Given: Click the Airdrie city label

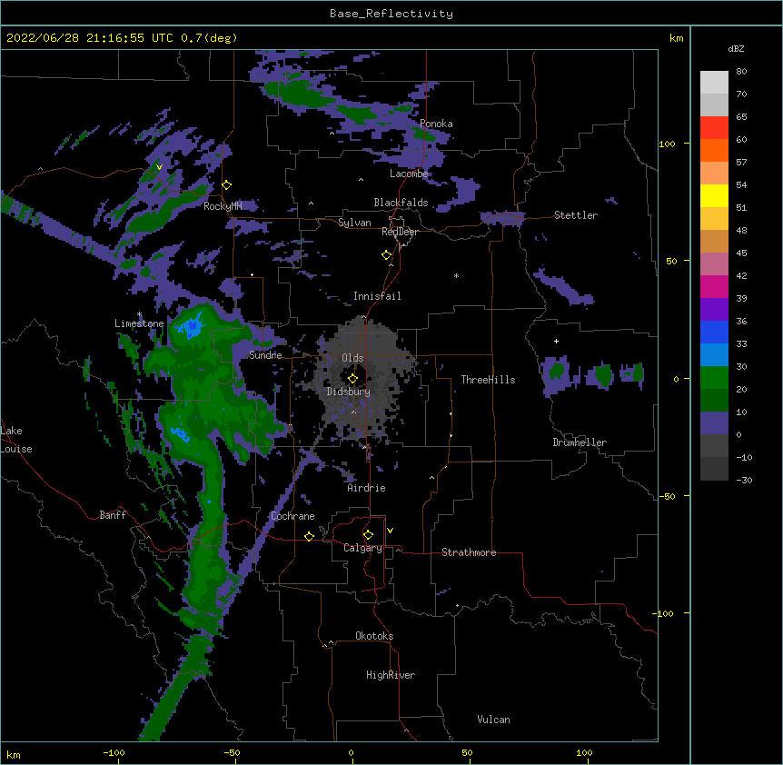Looking at the screenshot, I should (x=366, y=488).
